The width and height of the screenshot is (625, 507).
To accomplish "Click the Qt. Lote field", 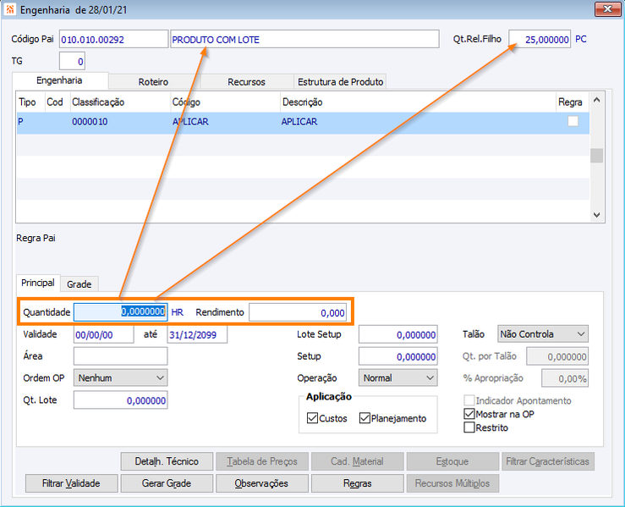I will (120, 400).
